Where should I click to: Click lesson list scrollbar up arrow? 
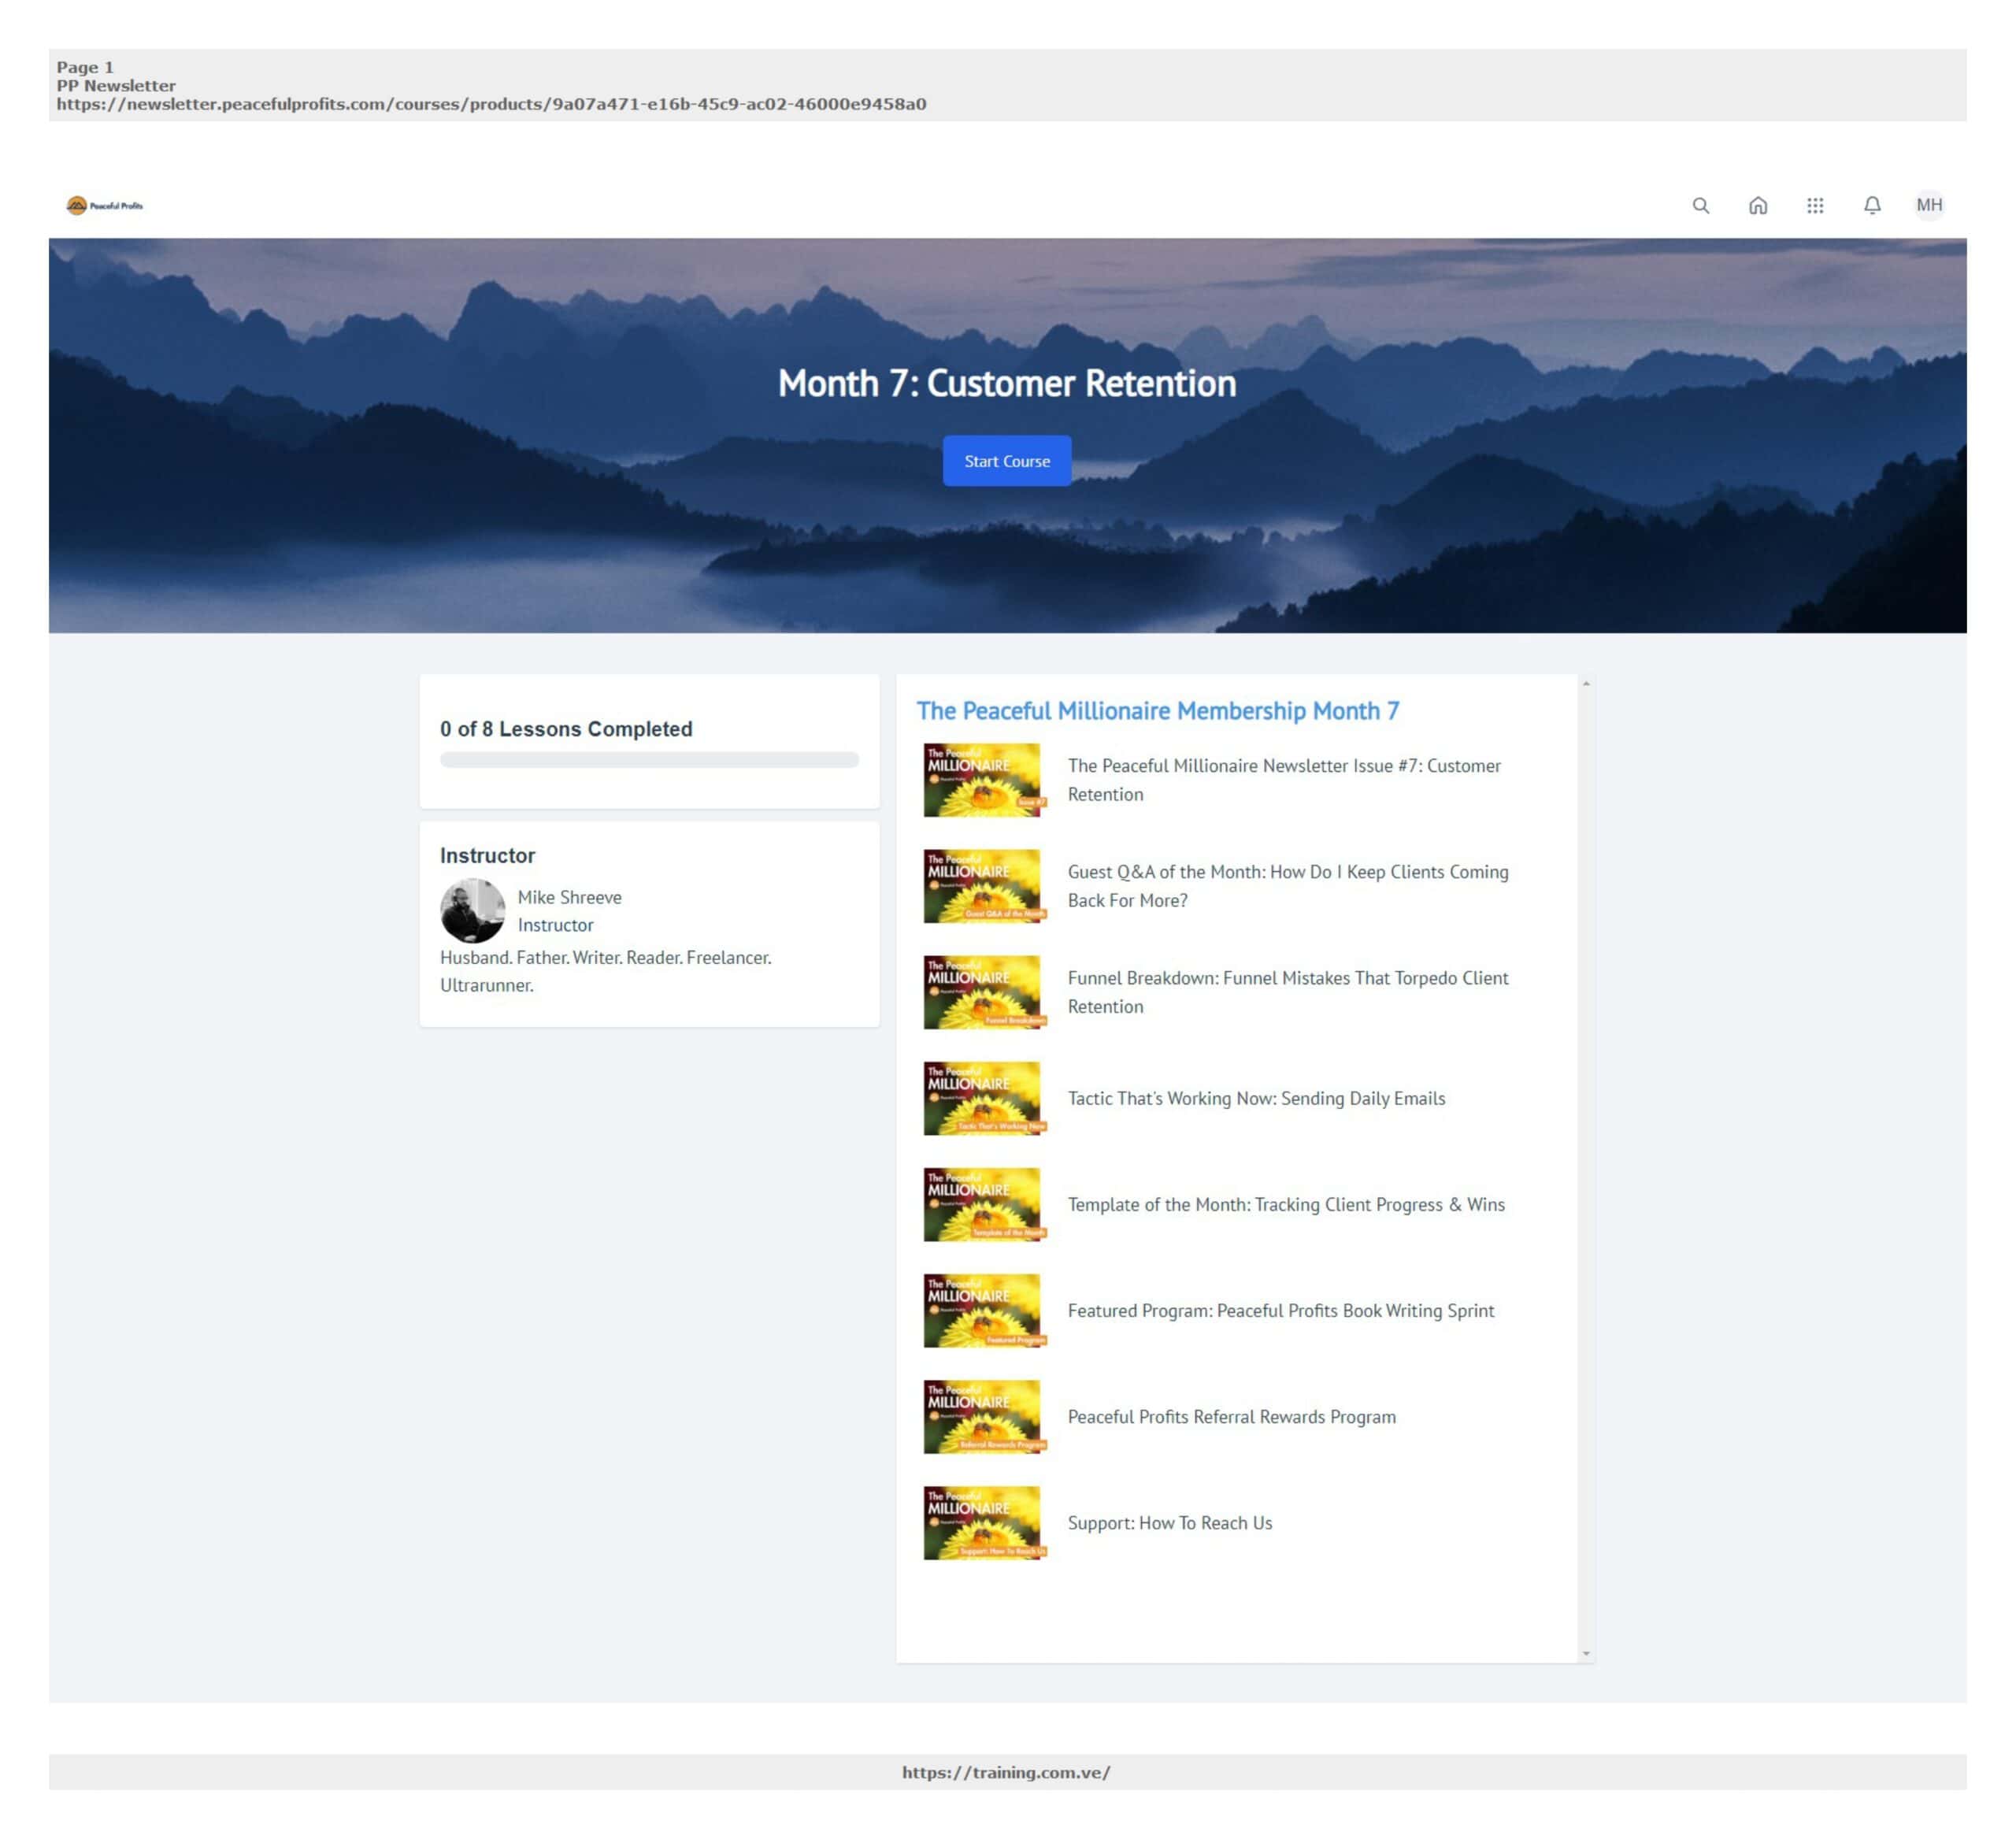[1585, 684]
